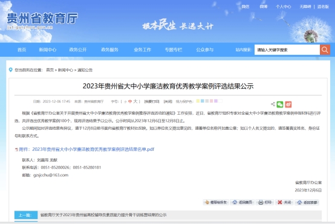Click the 推荐给好友 hand icon button
This screenshot has height=224, width=335.
(216, 202)
